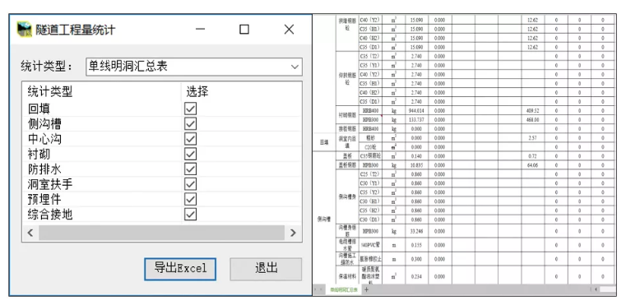Uncheck the 侧沟槽 checkbox
Viewport: 626px width, 305px height.
(x=191, y=124)
